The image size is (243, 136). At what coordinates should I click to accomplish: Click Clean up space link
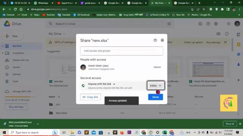193,42
